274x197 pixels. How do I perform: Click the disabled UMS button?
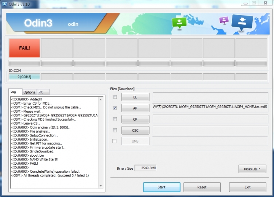click(135, 141)
